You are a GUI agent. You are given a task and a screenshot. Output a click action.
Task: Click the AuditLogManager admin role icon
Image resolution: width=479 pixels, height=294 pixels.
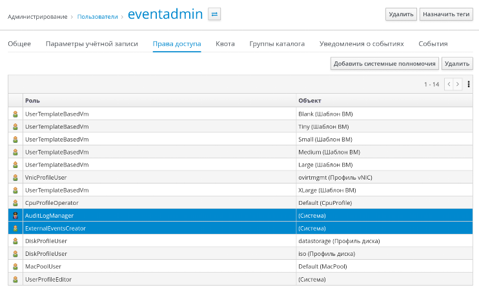pyautogui.click(x=15, y=215)
